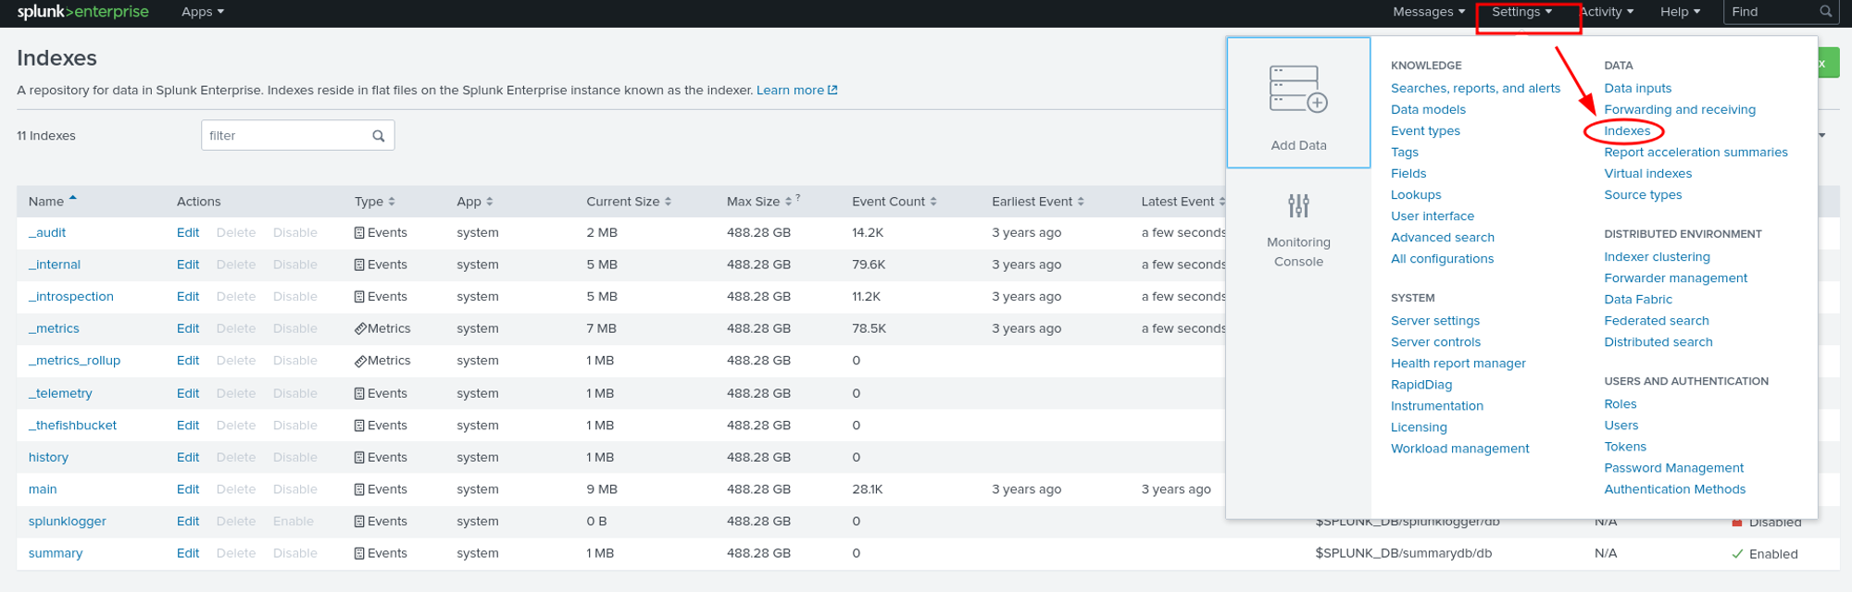Viewport: 1852px width, 592px height.
Task: Click the Max Size help question mark
Action: [x=798, y=198]
